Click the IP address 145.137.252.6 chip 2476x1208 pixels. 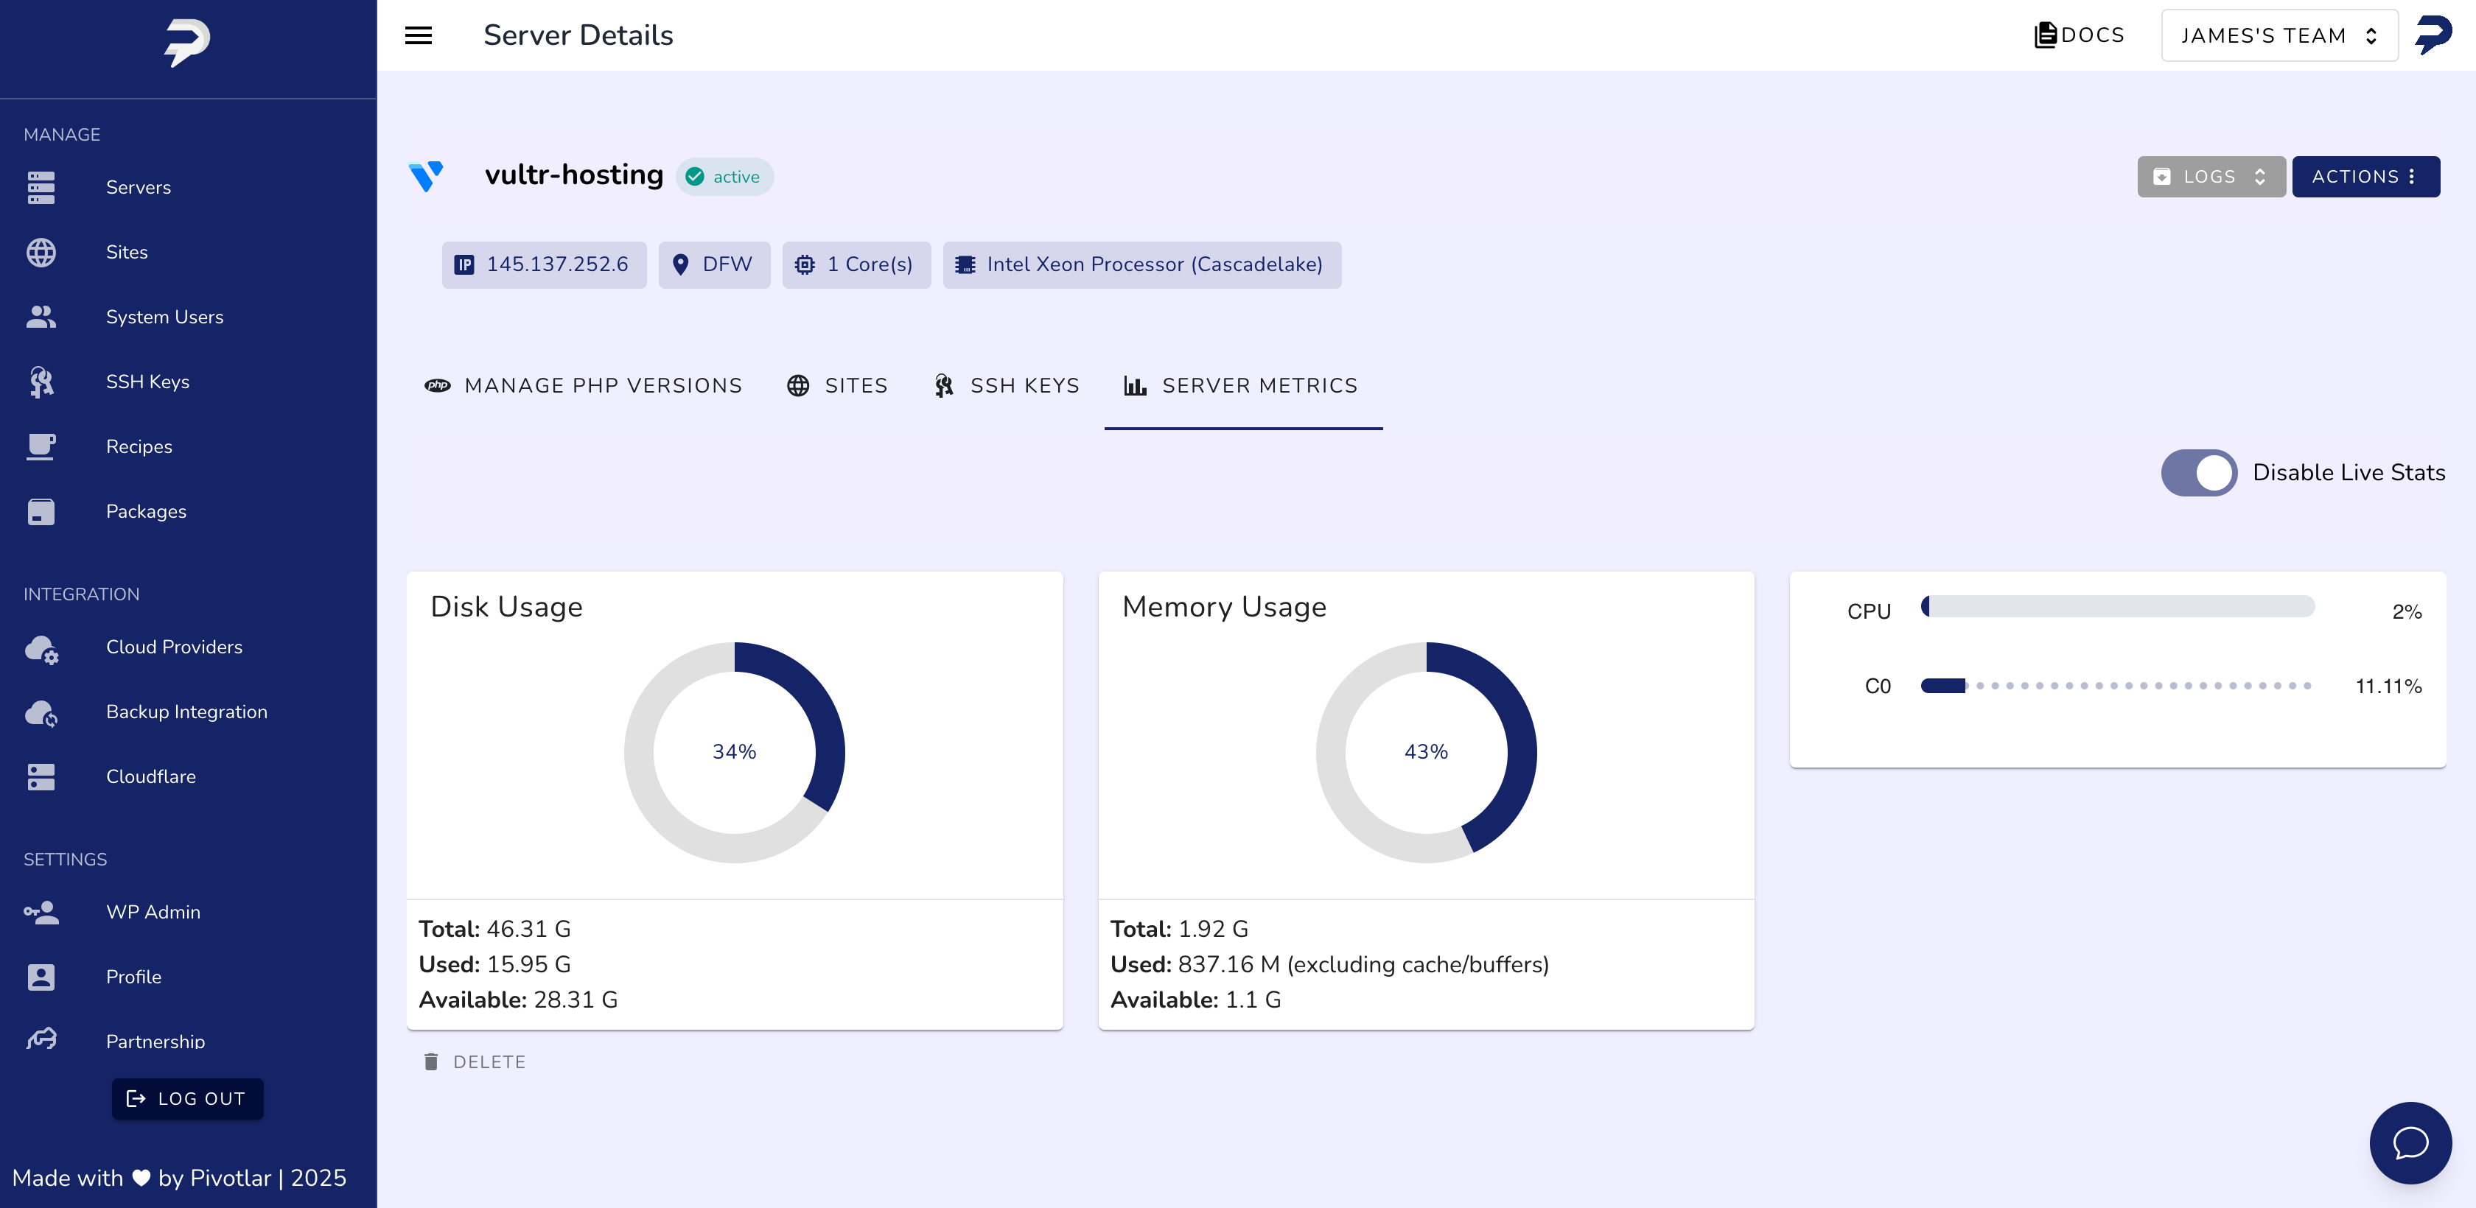[544, 264]
